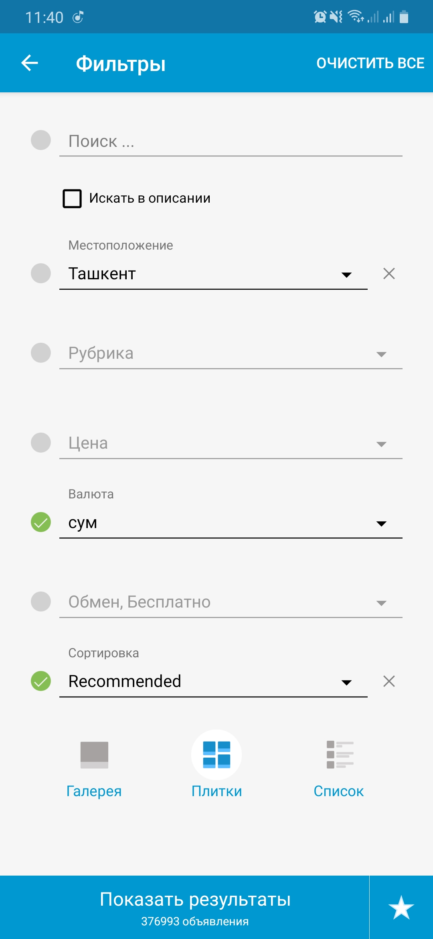Select the Плитки tiles view icon
Image resolution: width=433 pixels, height=939 pixels.
216,755
